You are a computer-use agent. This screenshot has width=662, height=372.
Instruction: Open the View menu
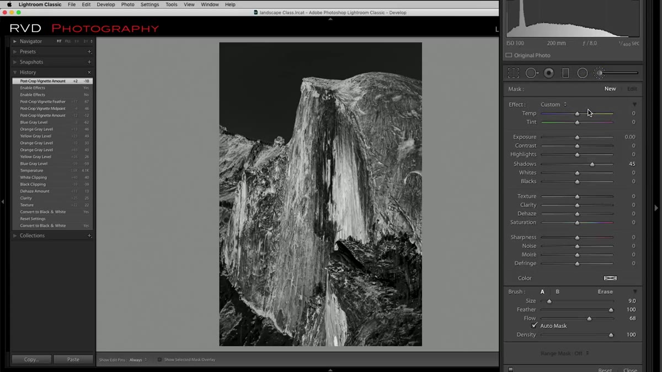tap(189, 4)
